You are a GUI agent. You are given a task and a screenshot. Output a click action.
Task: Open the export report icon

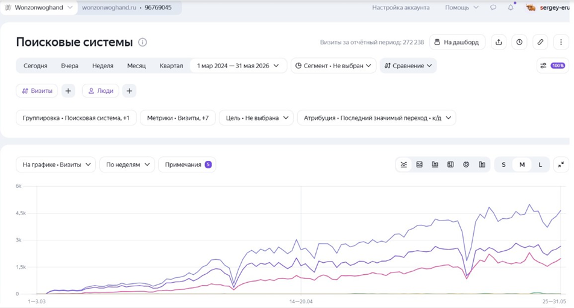tap(499, 42)
